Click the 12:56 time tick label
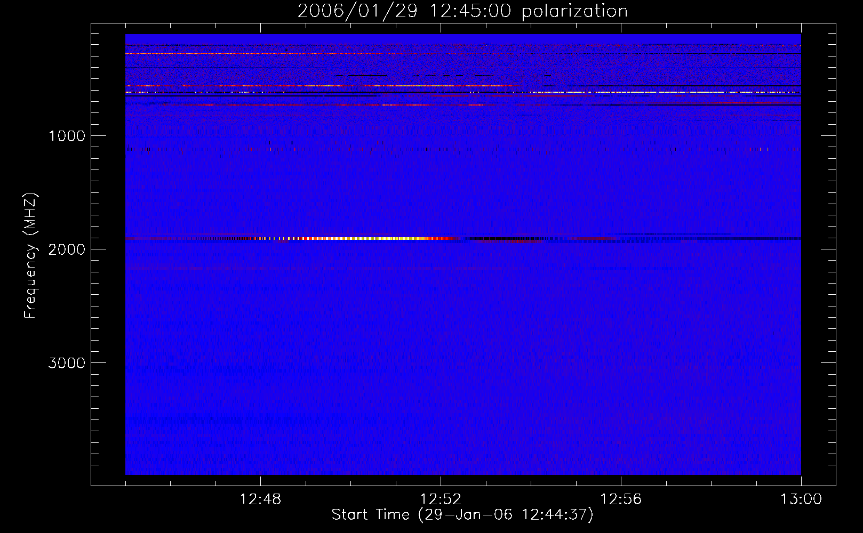 pyautogui.click(x=621, y=499)
